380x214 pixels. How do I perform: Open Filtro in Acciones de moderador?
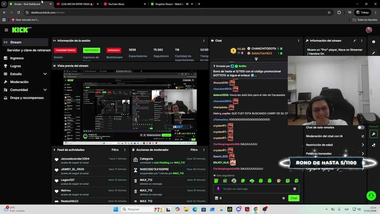coord(194,150)
